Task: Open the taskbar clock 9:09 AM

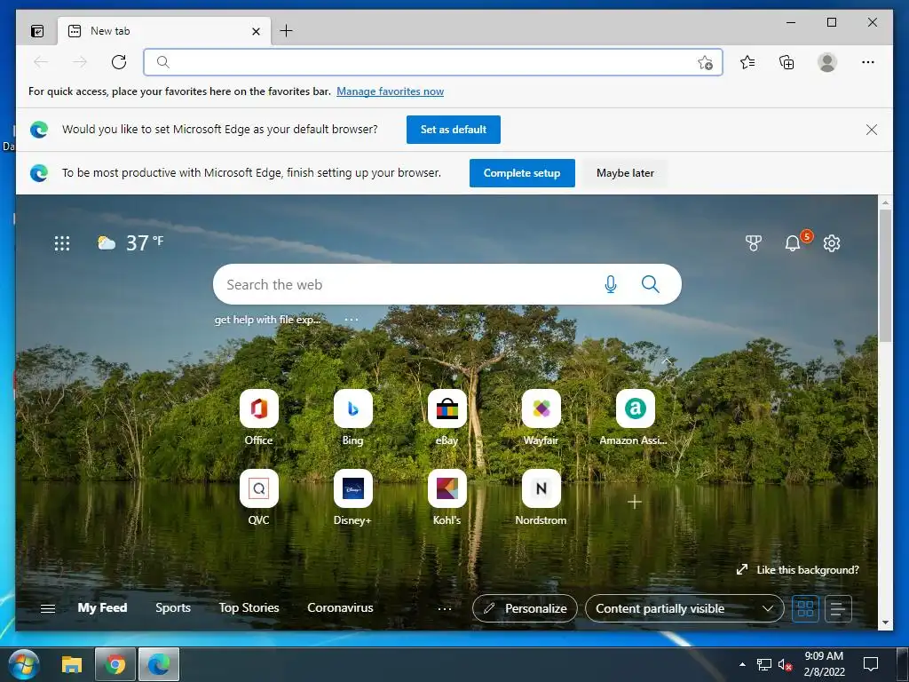Action: click(x=824, y=664)
